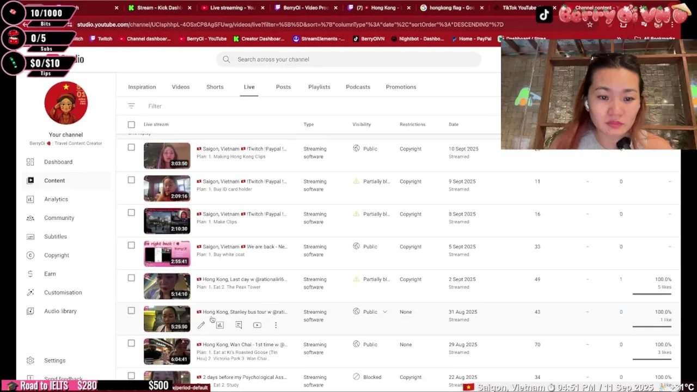Click Public globe icon for 5 Sept stream
The width and height of the screenshot is (697, 392).
click(x=356, y=246)
